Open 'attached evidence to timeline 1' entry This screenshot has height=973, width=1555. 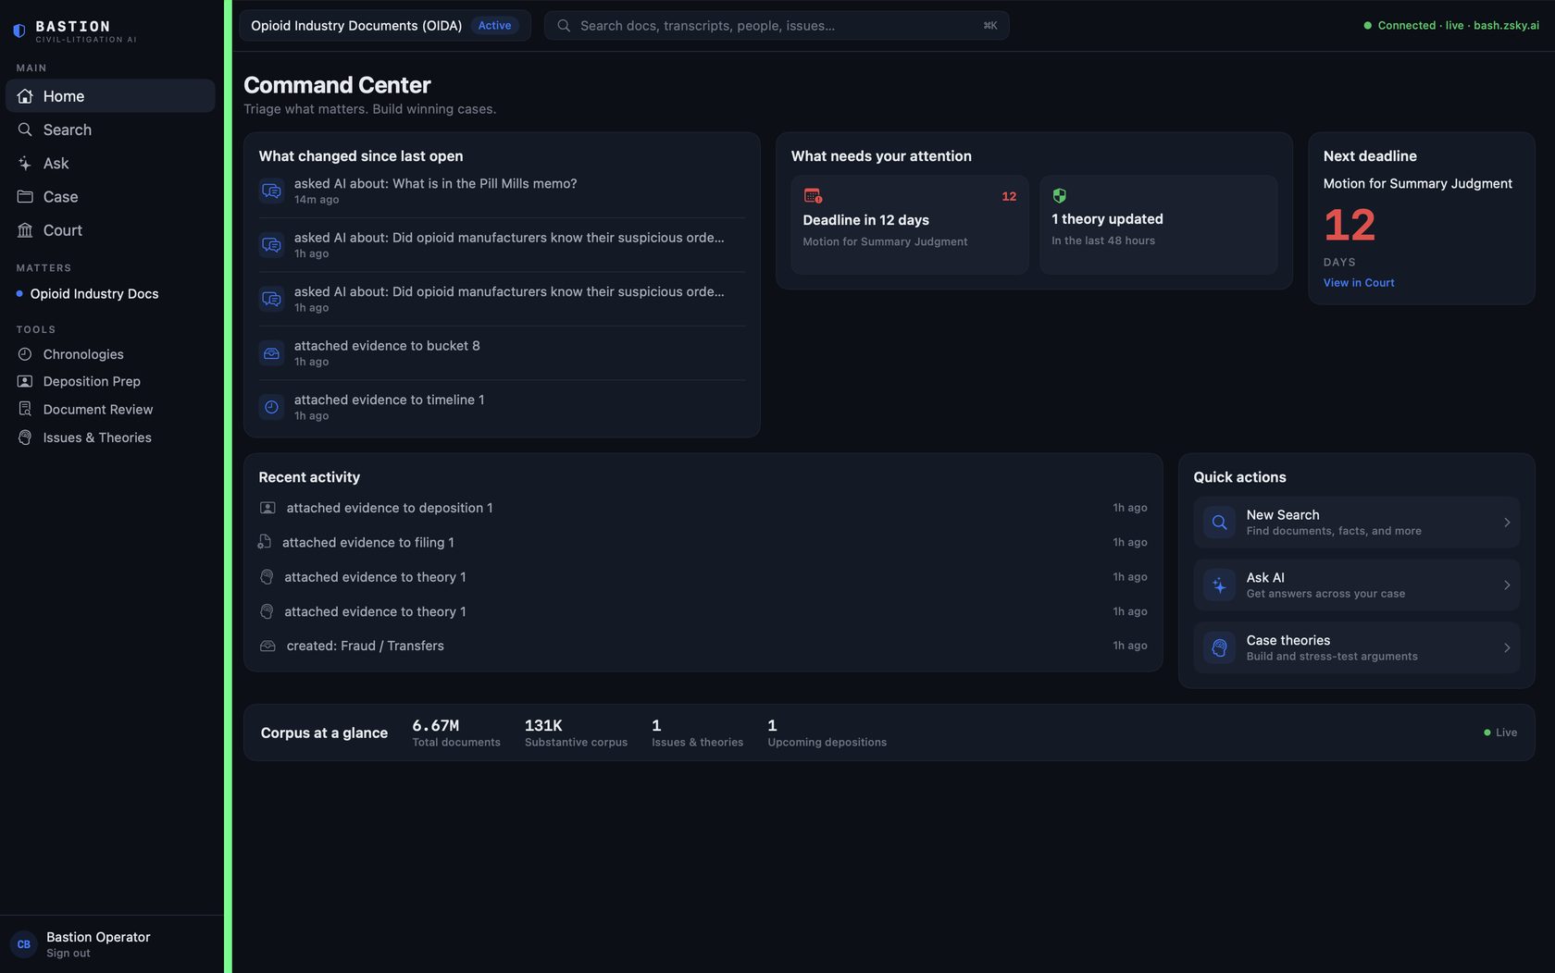pos(502,407)
